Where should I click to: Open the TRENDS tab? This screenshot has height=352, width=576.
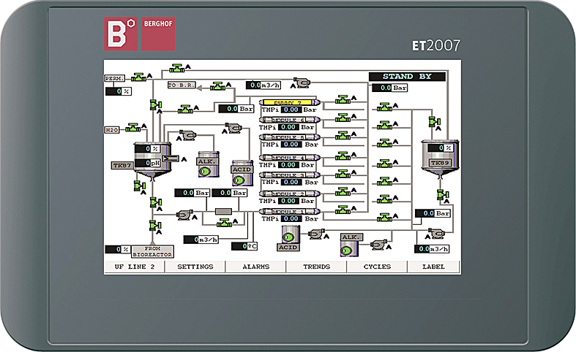coord(317,267)
